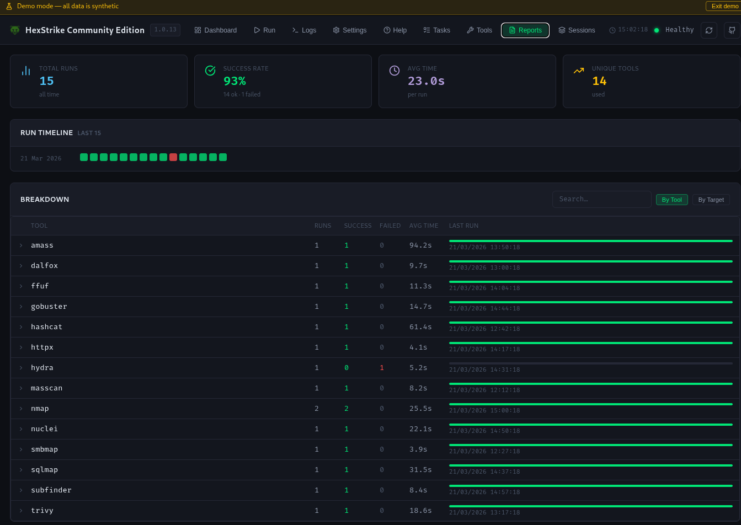The height and width of the screenshot is (525, 741).
Task: Select the By Tool breakdown toggle
Action: tap(672, 200)
